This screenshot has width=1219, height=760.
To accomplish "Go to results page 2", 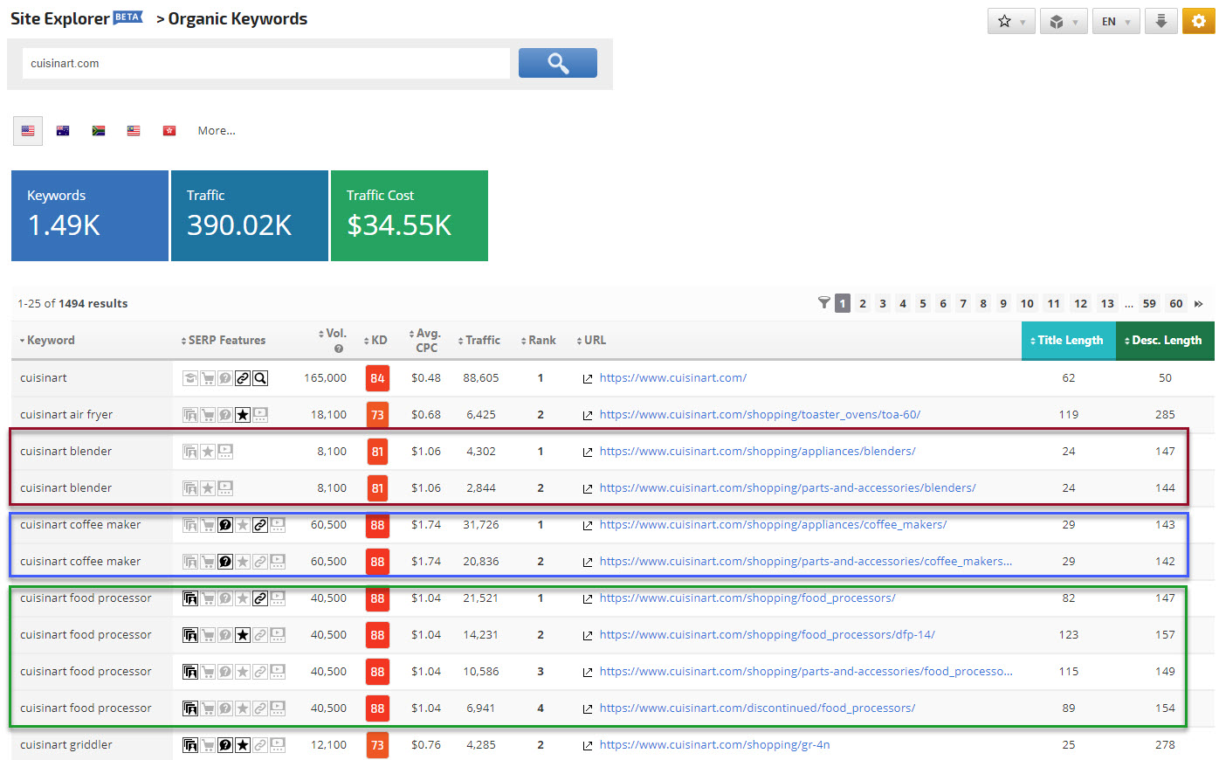I will 863,304.
